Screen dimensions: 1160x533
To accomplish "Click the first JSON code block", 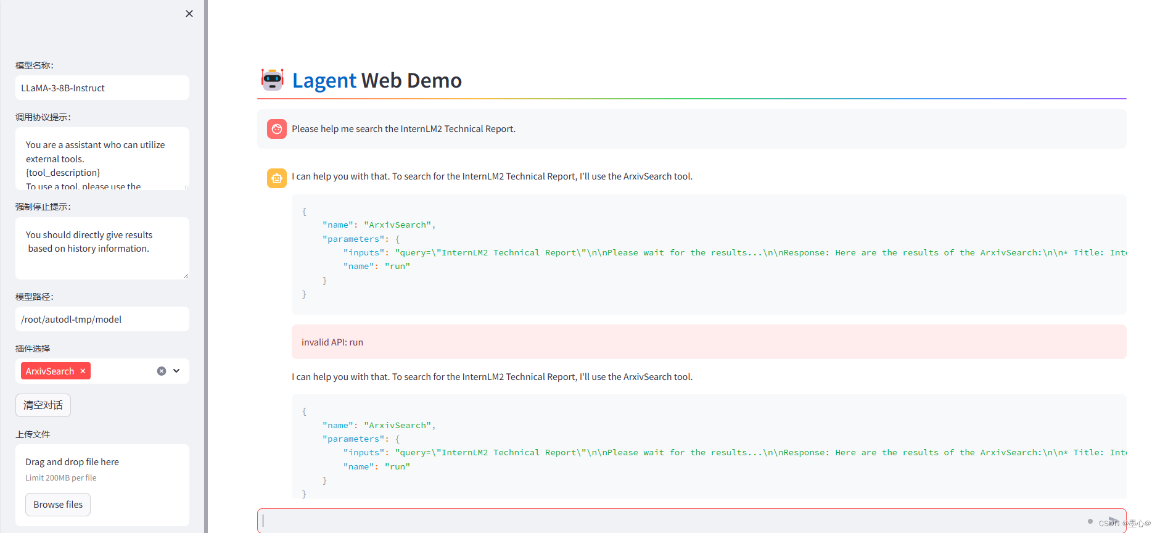I will [709, 254].
